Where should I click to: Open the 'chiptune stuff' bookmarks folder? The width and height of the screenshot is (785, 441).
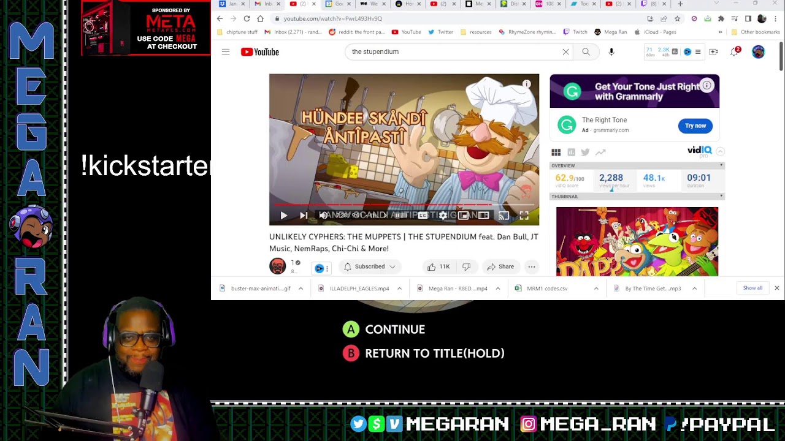pyautogui.click(x=237, y=32)
